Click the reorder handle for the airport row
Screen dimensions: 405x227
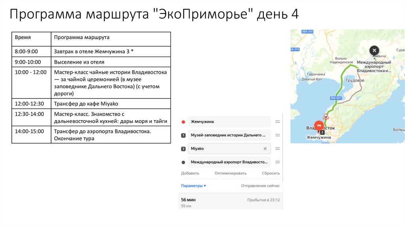(x=277, y=162)
